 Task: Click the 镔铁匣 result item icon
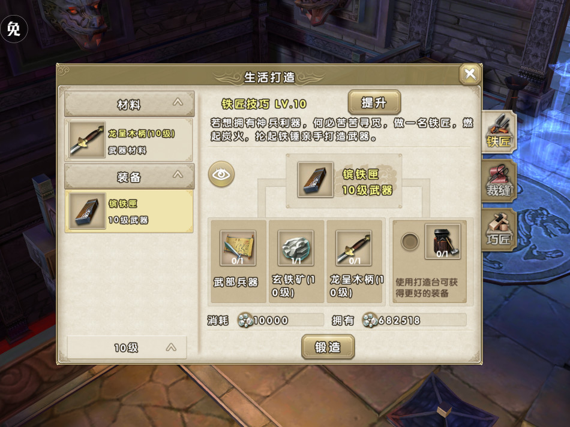pyautogui.click(x=316, y=180)
